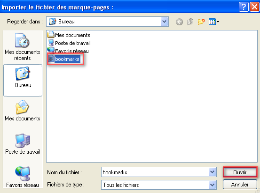Click the Ouvrir button
This screenshot has width=260, height=193.
pos(240,172)
